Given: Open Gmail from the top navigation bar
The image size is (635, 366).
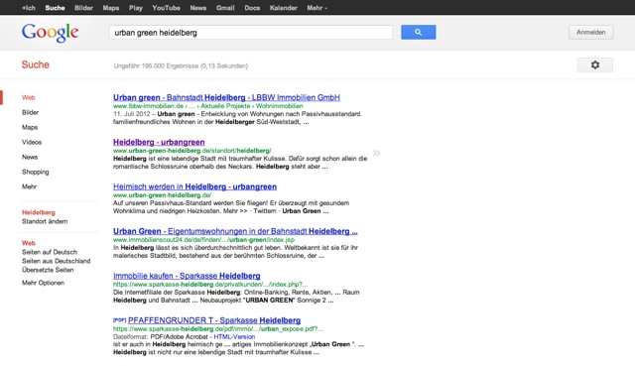Looking at the screenshot, I should (225, 8).
